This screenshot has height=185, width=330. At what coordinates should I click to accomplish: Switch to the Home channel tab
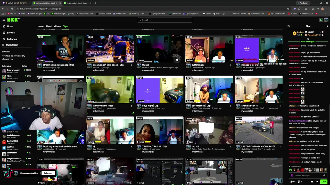[40, 26]
